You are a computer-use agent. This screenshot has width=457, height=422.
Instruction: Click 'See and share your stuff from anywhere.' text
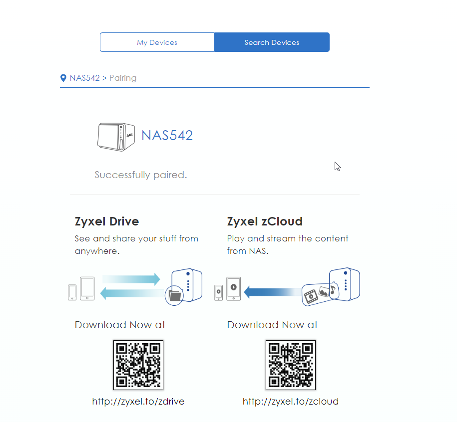click(136, 245)
